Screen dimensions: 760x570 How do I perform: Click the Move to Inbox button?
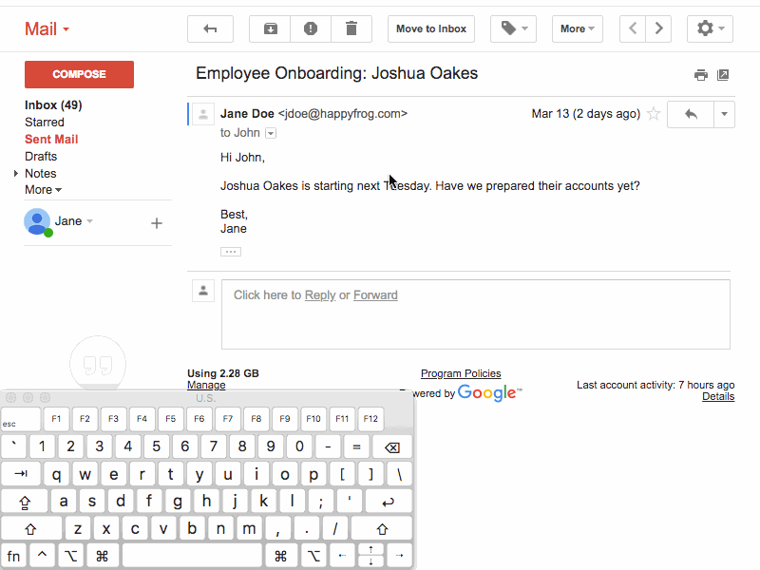(x=431, y=28)
